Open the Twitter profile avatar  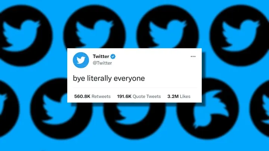point(81,60)
